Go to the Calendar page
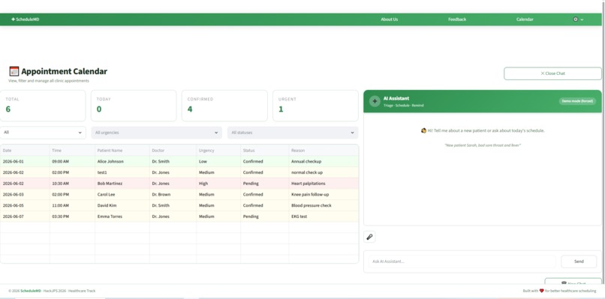605x299 pixels. click(x=525, y=19)
